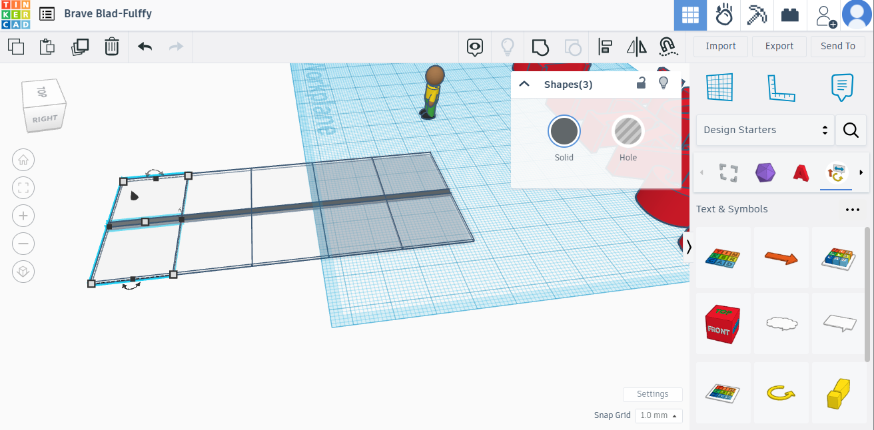
Task: Click the Export button
Action: click(x=779, y=46)
